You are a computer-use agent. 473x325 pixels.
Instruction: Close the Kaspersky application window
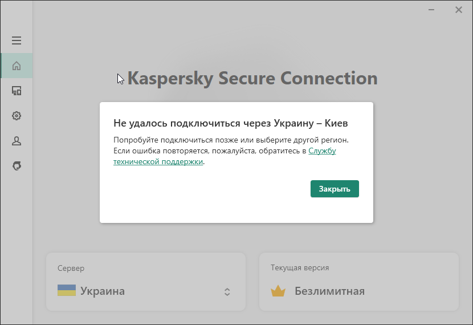pyautogui.click(x=459, y=10)
